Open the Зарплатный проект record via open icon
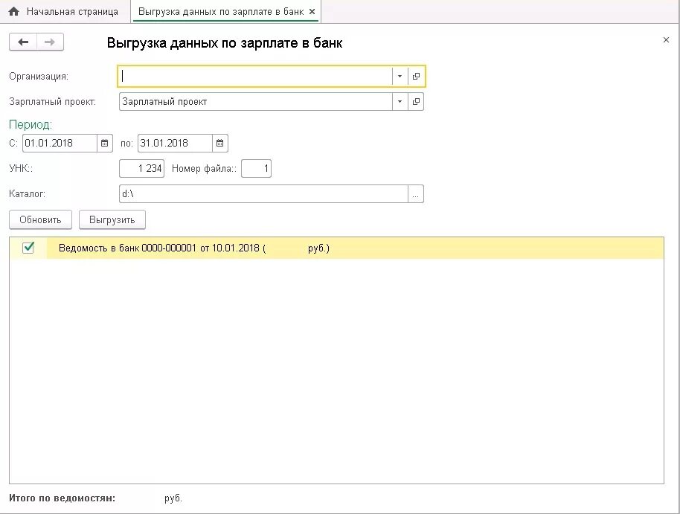 tap(416, 101)
